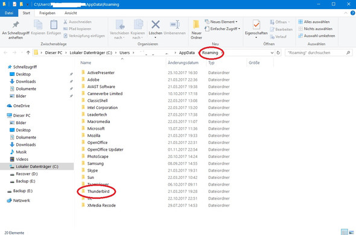
Task: Click Auswahl umkehren in ribbon
Action: pyautogui.click(x=317, y=36)
